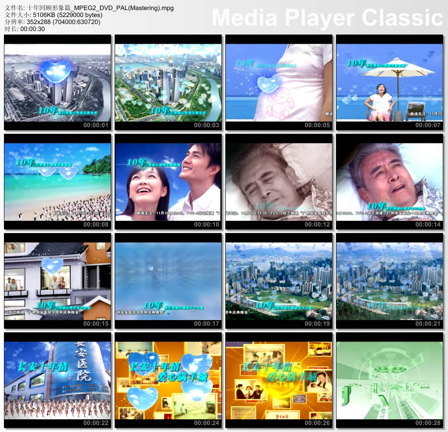Click the pregnant belly thumbnail at 00:00:05
The height and width of the screenshot is (432, 448).
point(279,82)
